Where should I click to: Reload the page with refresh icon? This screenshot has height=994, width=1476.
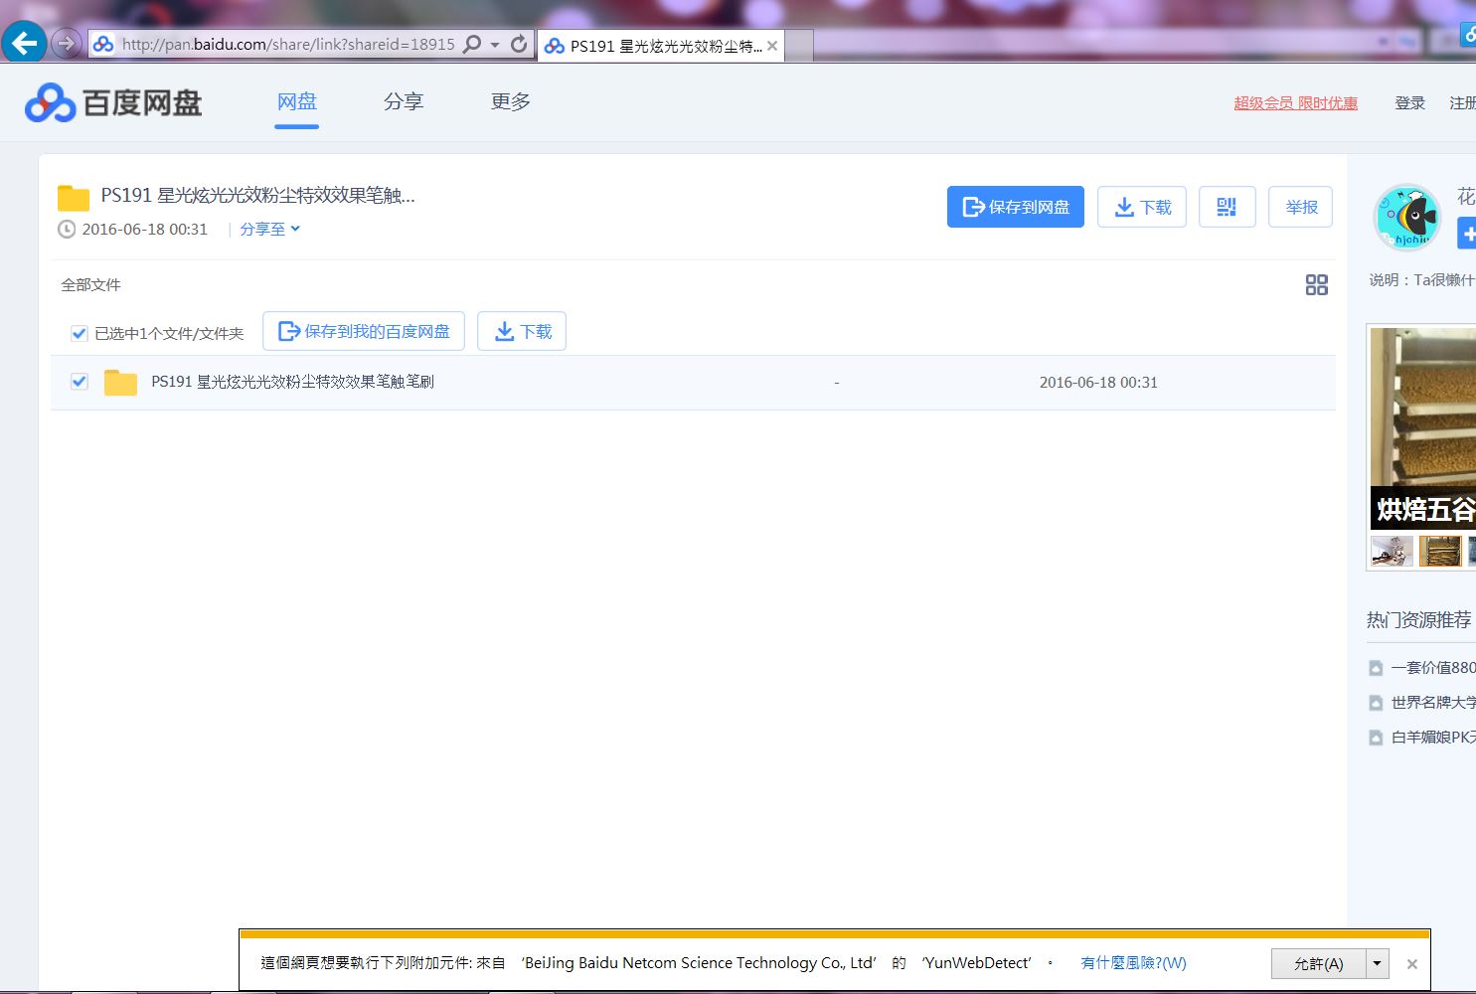click(x=519, y=44)
